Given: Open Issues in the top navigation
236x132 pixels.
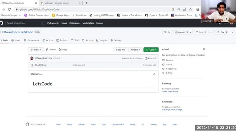Looking at the screenshot, I should pyautogui.click(x=64, y=23).
